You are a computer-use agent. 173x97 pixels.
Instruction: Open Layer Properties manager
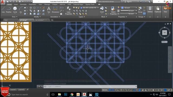pyautogui.click(x=68, y=11)
